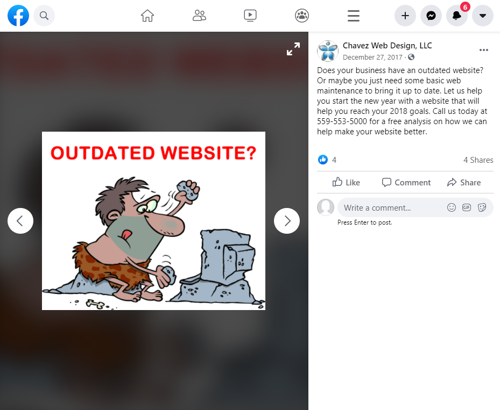Open Chavez Web Design profile picture

point(327,51)
